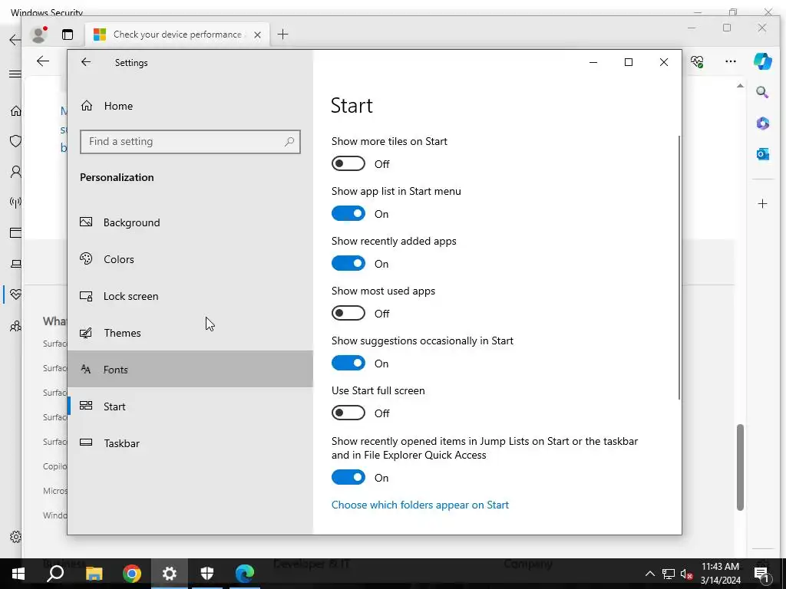786x589 pixels.
Task: Close the Check your device performance tab
Action: click(257, 35)
